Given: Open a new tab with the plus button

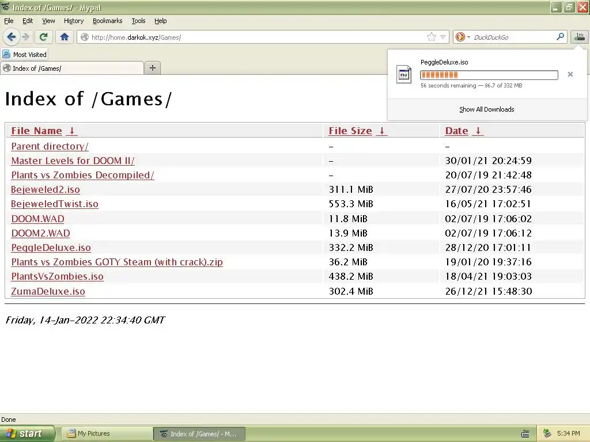Looking at the screenshot, I should click(x=152, y=68).
